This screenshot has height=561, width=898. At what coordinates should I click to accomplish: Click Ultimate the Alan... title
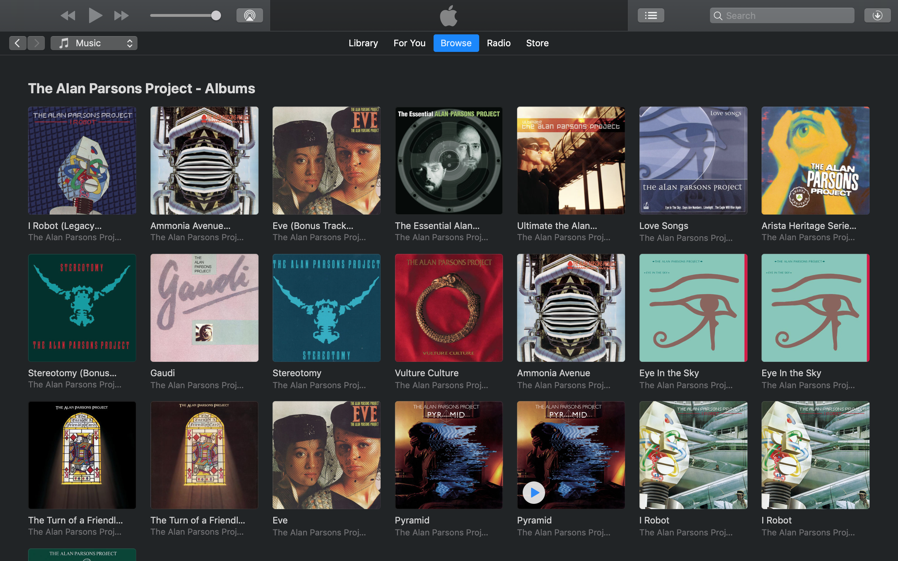pyautogui.click(x=557, y=225)
